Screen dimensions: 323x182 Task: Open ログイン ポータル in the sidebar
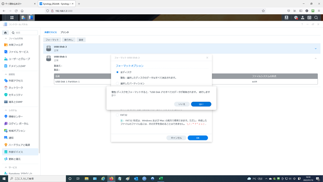[x=20, y=124]
